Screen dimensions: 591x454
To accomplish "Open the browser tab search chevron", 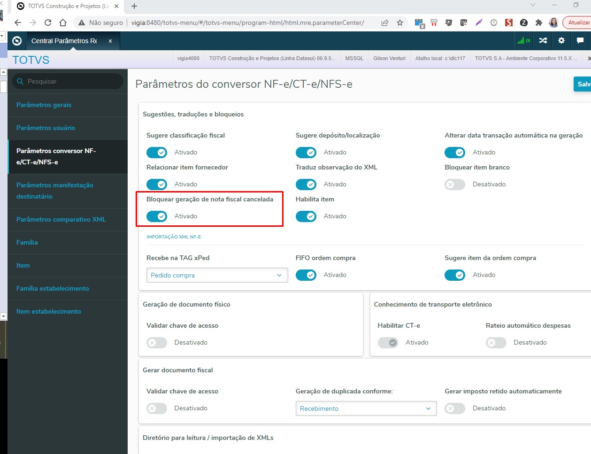I will 532,5.
